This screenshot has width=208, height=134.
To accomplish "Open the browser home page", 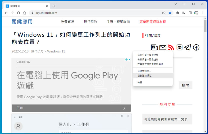I will coord(25,13).
